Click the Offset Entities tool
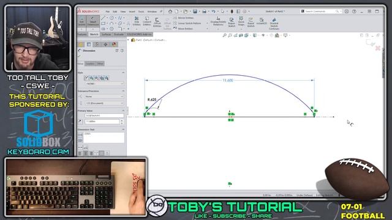This screenshot has height=220, width=392. click(x=157, y=22)
